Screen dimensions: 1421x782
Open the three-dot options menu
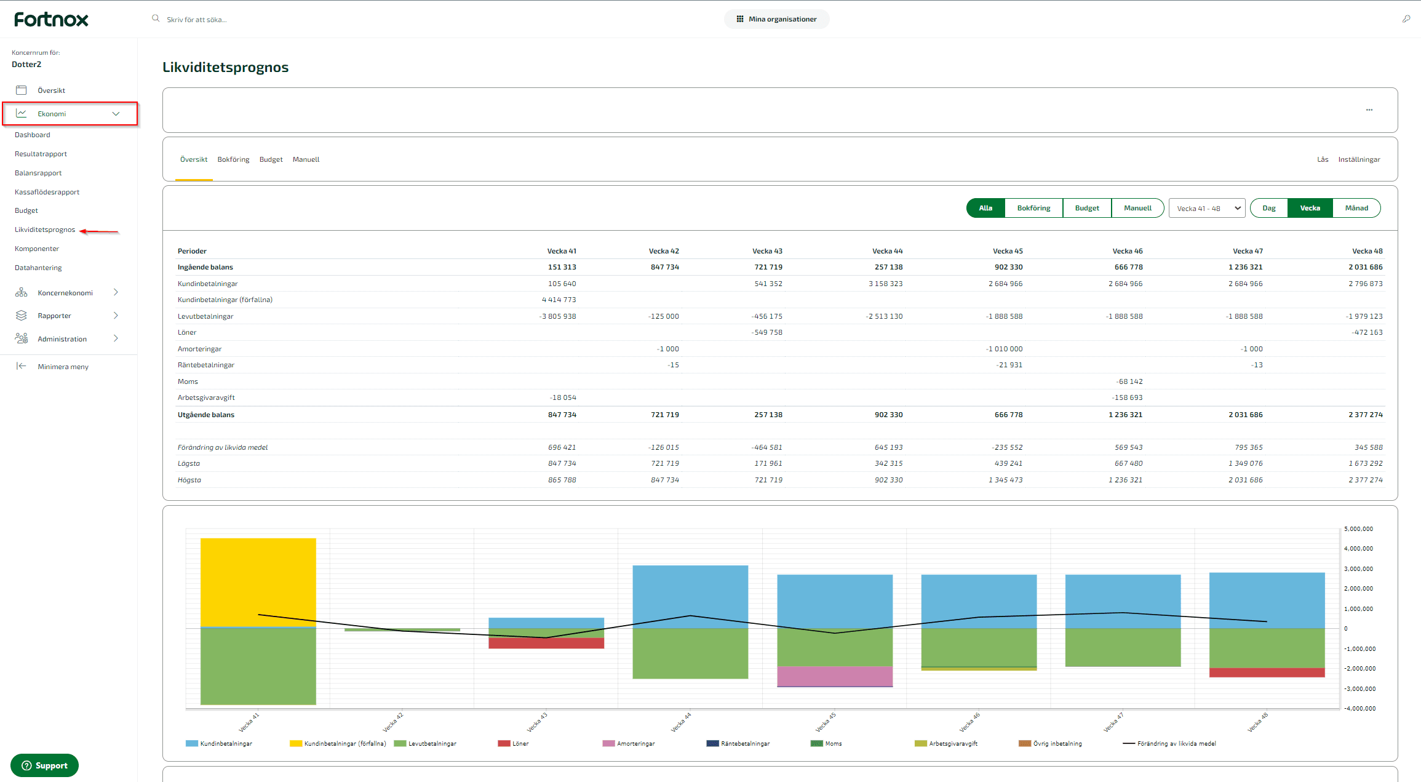[x=1369, y=110]
